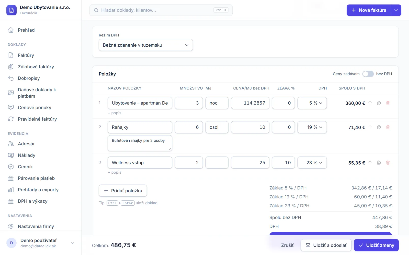Screen dimensions: 409x255
Task: Duplicate the Ubytovanie item row
Action: tap(379, 103)
